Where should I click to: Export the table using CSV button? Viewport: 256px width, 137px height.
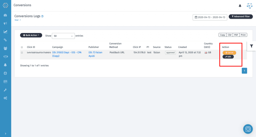[x=229, y=35]
